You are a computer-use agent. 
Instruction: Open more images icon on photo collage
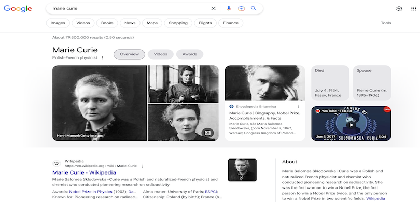(x=207, y=133)
